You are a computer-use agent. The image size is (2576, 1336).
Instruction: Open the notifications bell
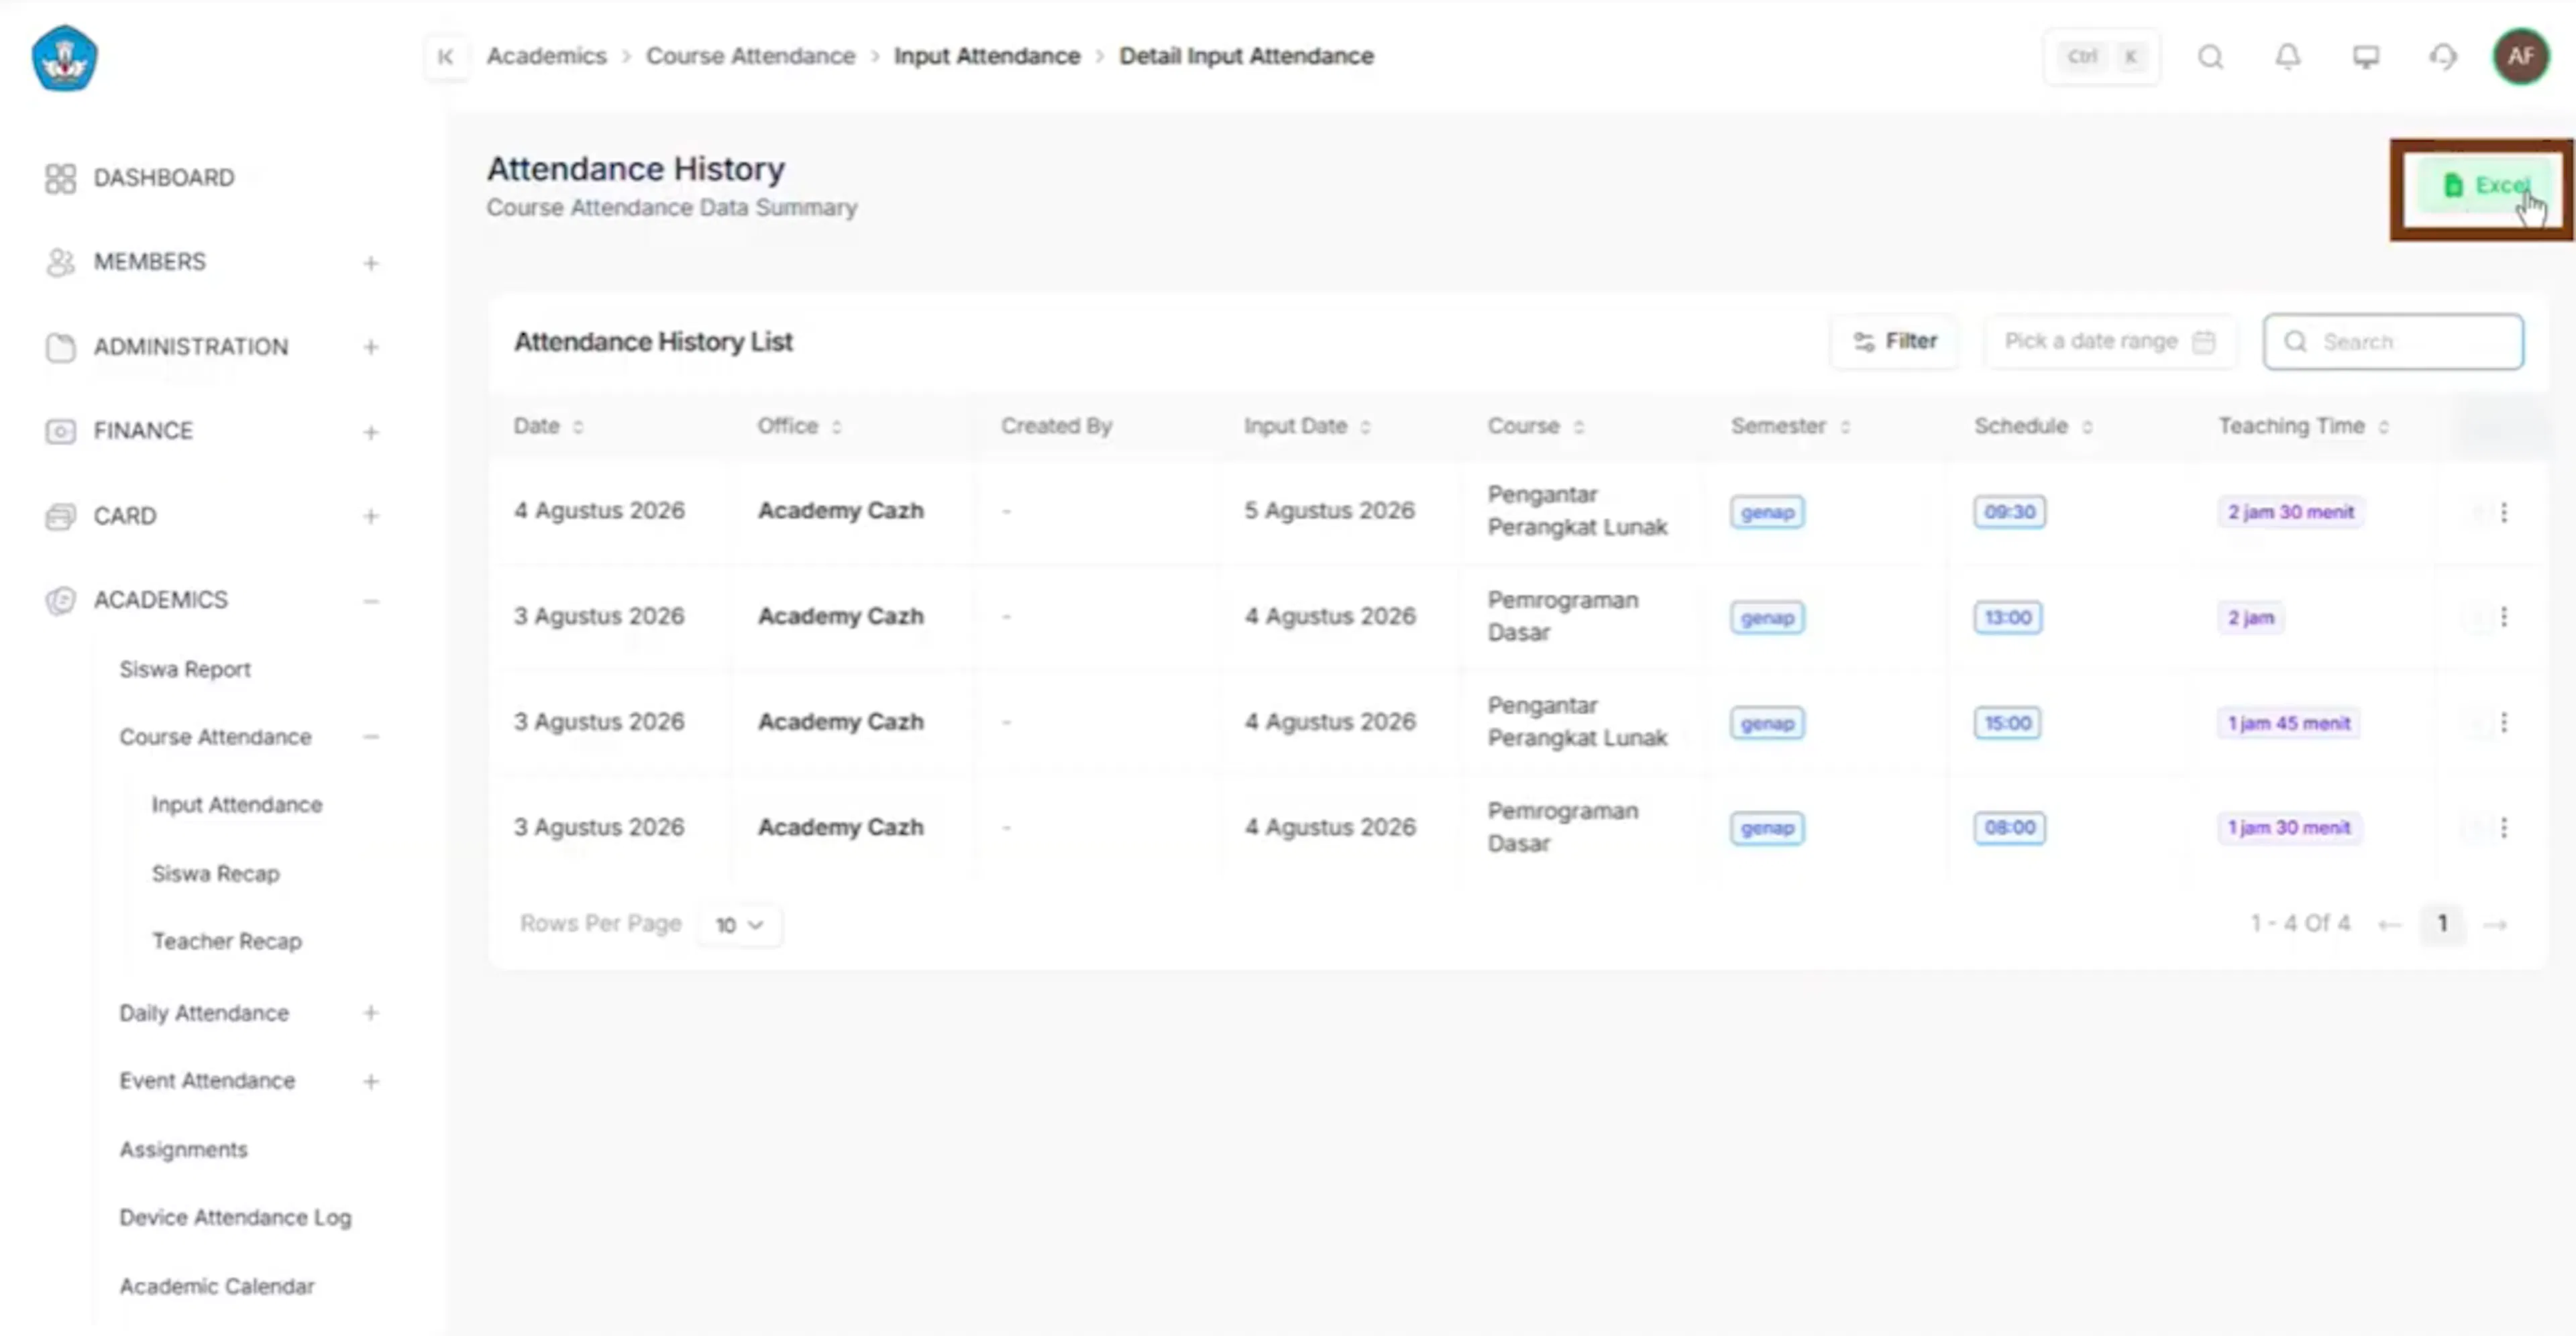pyautogui.click(x=2288, y=57)
